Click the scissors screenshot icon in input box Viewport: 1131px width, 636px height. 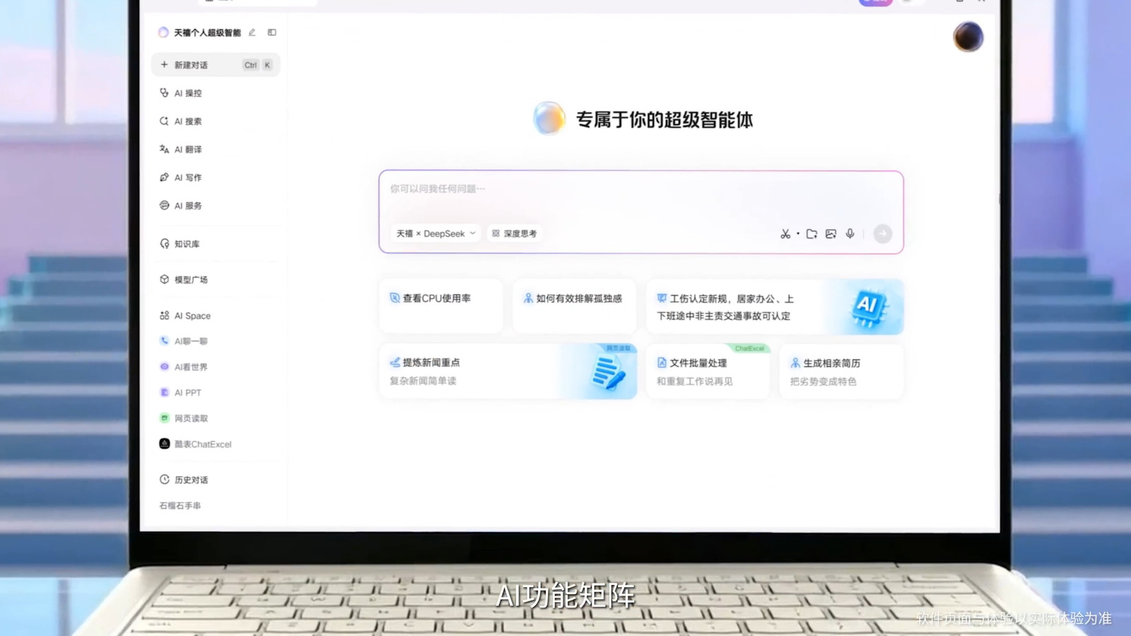pos(785,234)
